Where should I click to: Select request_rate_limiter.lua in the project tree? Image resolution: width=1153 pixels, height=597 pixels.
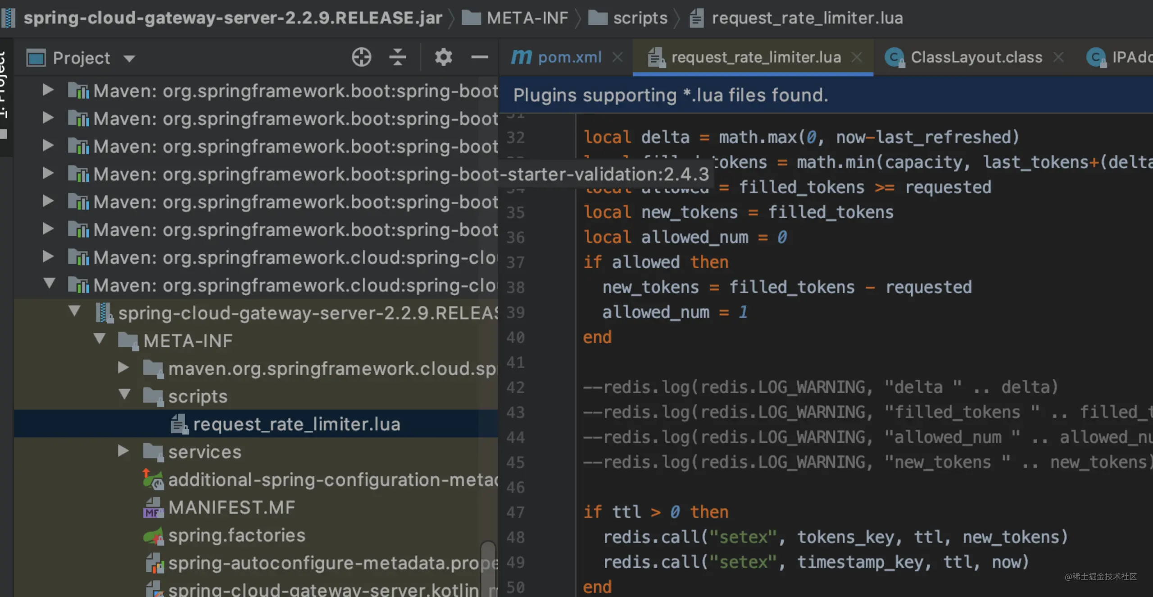click(x=256, y=424)
